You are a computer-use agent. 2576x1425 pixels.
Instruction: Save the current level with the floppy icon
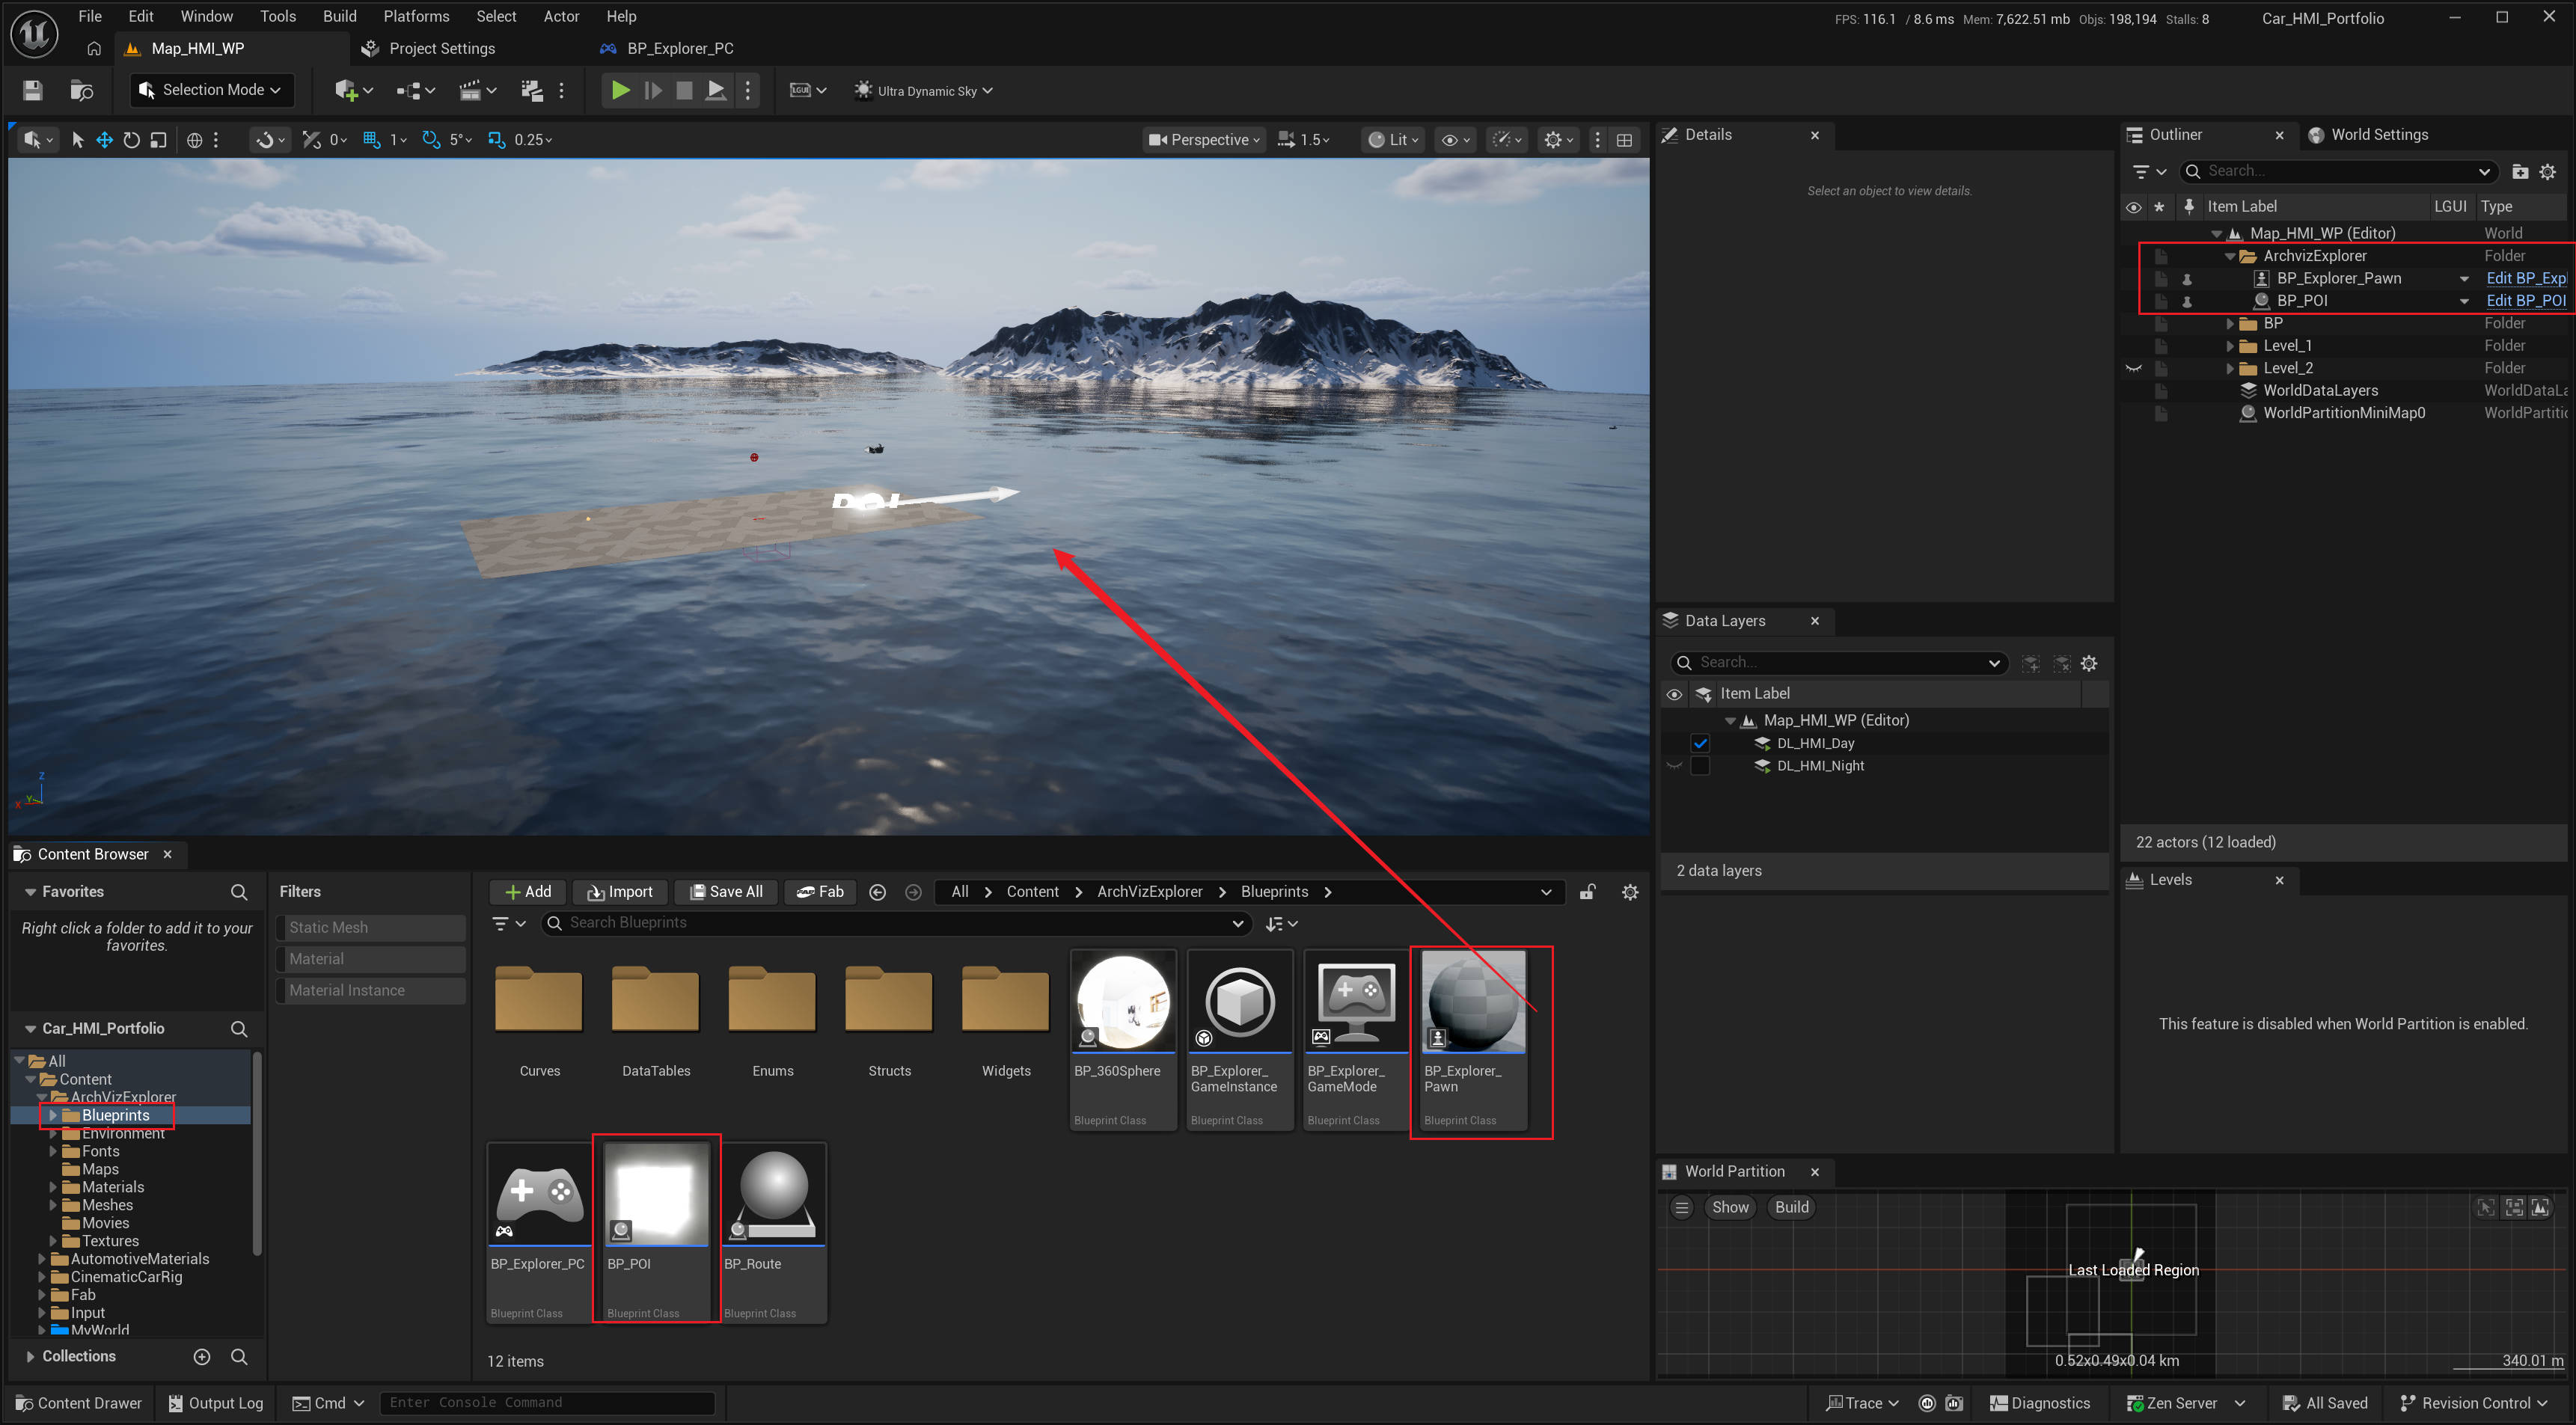pyautogui.click(x=33, y=90)
